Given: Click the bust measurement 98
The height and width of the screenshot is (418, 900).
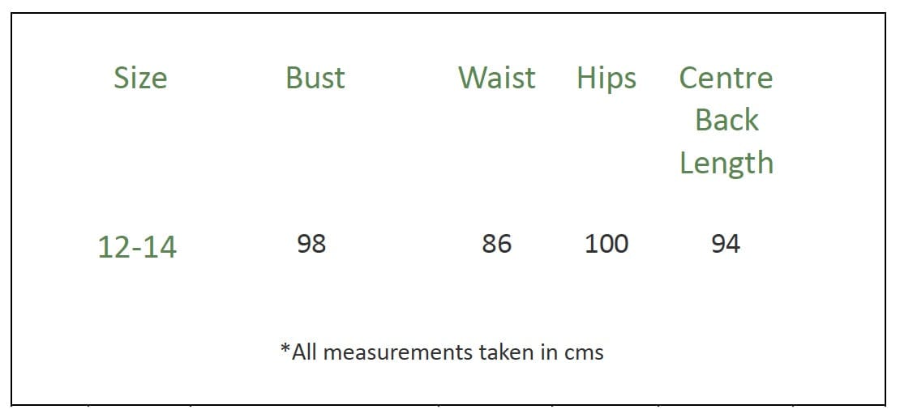Looking at the screenshot, I should [x=311, y=243].
